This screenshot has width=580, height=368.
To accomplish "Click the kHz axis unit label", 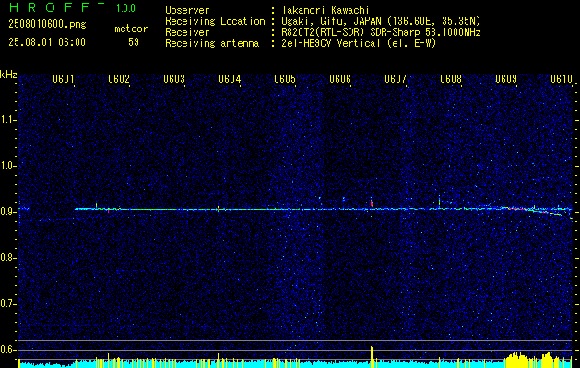I will point(8,75).
